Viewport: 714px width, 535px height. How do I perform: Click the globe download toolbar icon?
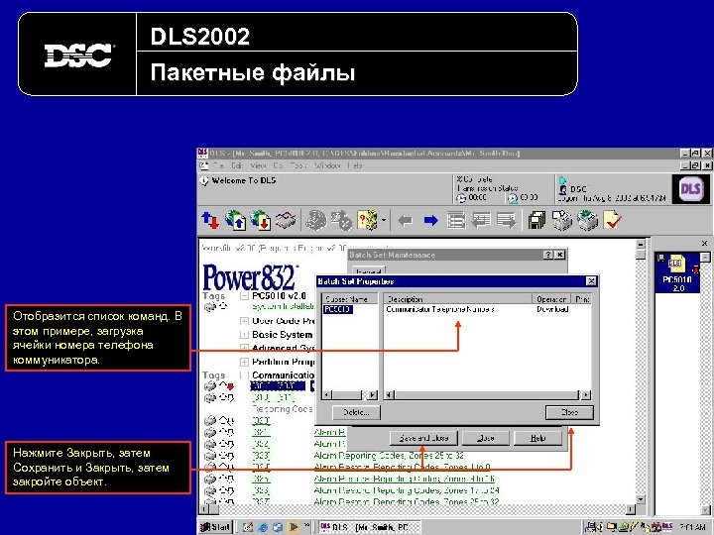click(261, 221)
